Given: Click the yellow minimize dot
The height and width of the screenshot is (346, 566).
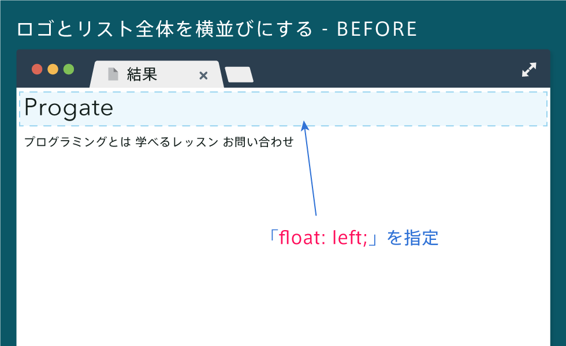Looking at the screenshot, I should click(53, 69).
